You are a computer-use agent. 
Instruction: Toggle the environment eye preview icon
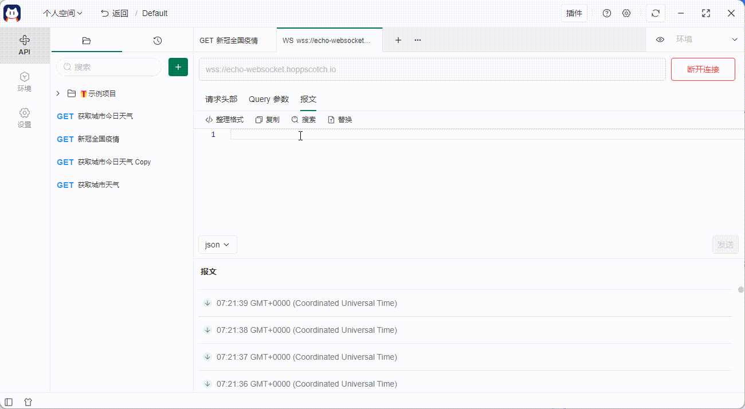(660, 40)
